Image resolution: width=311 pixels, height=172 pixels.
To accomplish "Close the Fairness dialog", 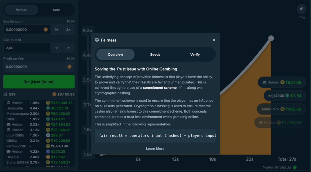I will pyautogui.click(x=214, y=40).
